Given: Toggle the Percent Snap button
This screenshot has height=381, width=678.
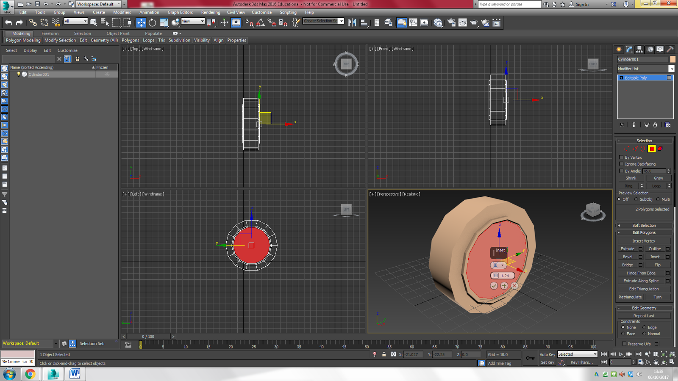Looking at the screenshot, I should point(272,22).
